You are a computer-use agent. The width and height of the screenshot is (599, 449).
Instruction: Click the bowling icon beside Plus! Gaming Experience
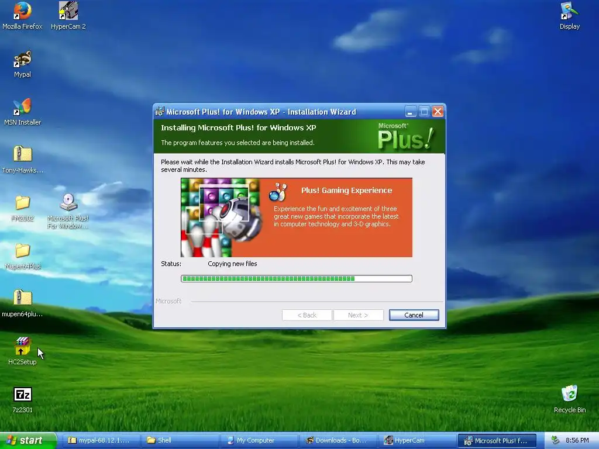(278, 192)
